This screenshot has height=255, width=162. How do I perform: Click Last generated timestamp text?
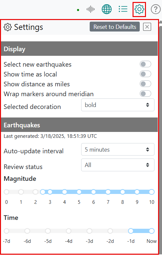coord(50,136)
